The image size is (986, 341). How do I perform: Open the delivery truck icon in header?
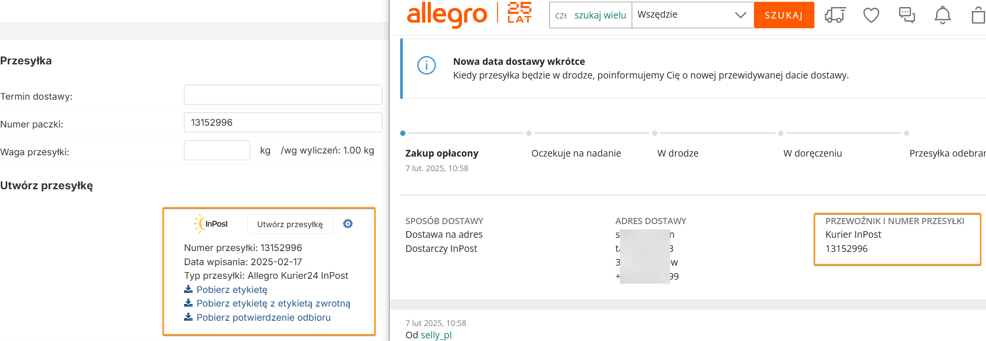click(x=835, y=15)
